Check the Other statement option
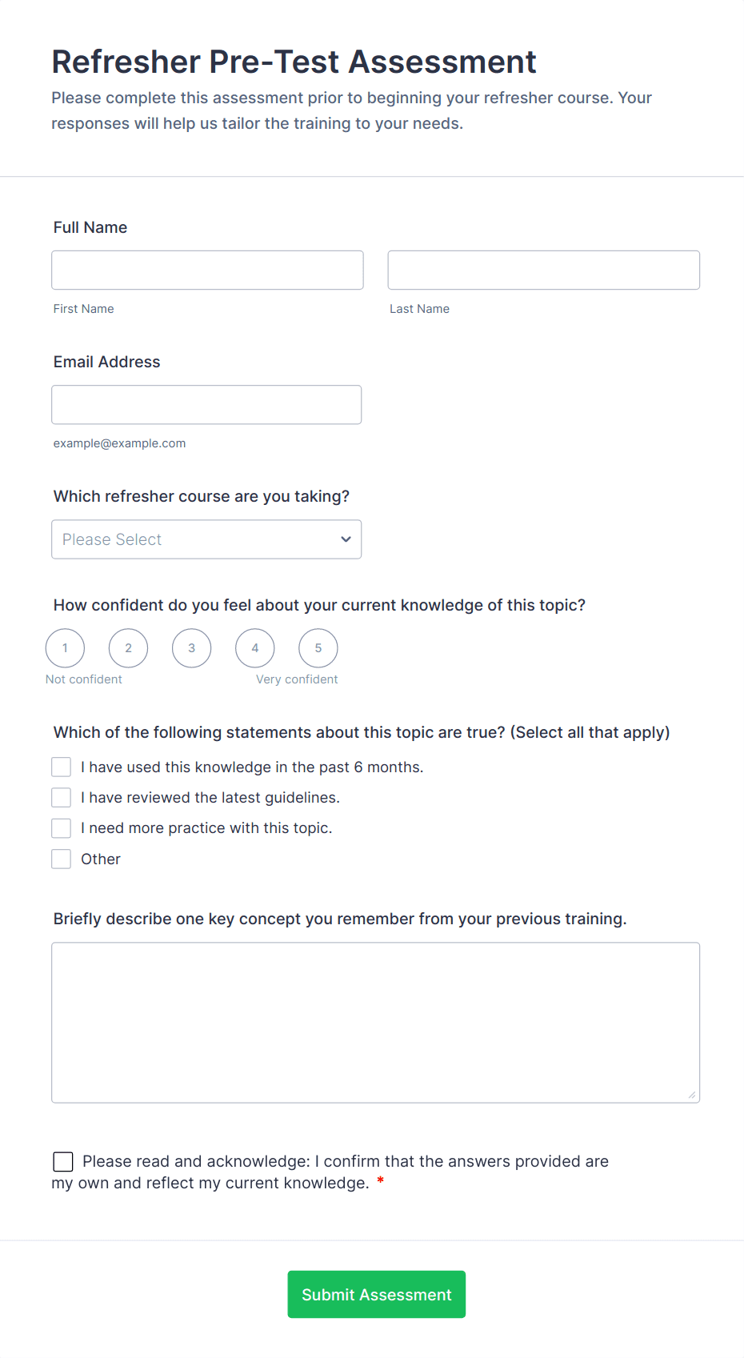The height and width of the screenshot is (1358, 744). tap(61, 858)
